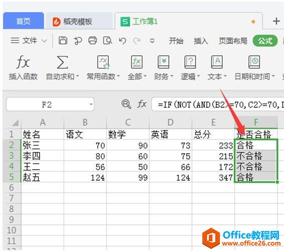This screenshot has width=284, height=252.
Task: Click the magnifier icon beside the formula bar
Action: pos(126,104)
